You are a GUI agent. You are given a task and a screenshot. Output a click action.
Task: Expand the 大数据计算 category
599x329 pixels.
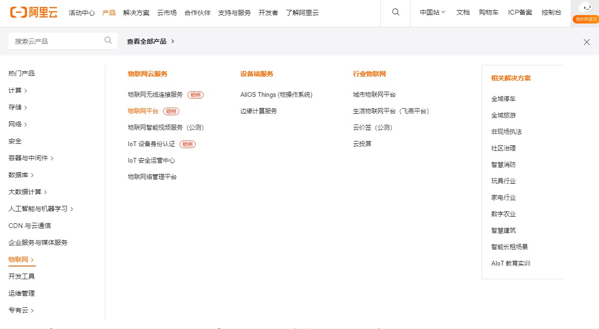click(28, 192)
